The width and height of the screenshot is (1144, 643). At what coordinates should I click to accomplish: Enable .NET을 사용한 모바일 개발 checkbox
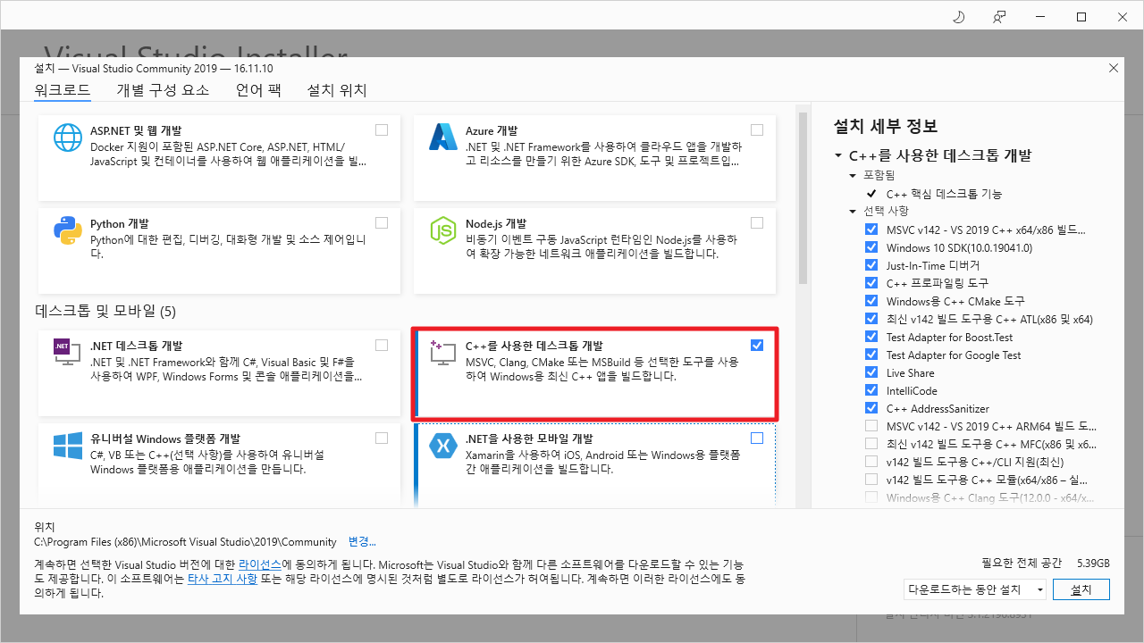click(x=757, y=438)
